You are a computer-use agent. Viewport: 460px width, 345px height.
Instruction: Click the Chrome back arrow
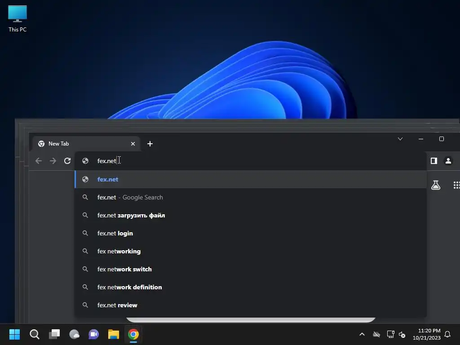coord(39,161)
